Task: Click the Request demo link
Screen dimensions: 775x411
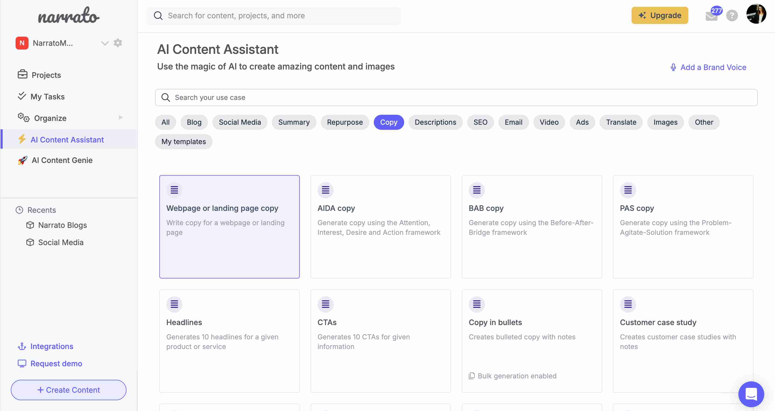Action: pyautogui.click(x=56, y=364)
